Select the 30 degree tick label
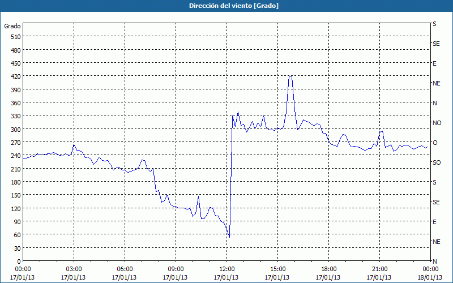The width and height of the screenshot is (453, 283). point(18,248)
